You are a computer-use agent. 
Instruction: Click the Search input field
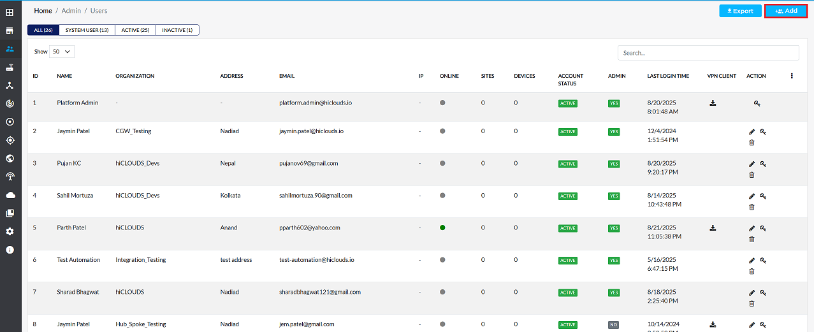pyautogui.click(x=708, y=53)
